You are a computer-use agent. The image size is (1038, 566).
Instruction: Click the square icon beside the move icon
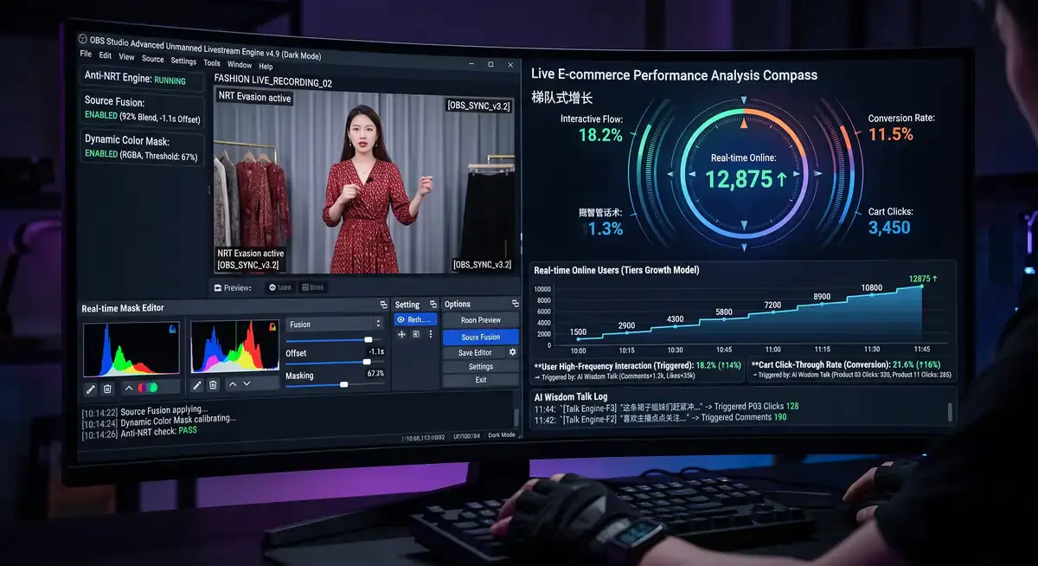pyautogui.click(x=416, y=334)
